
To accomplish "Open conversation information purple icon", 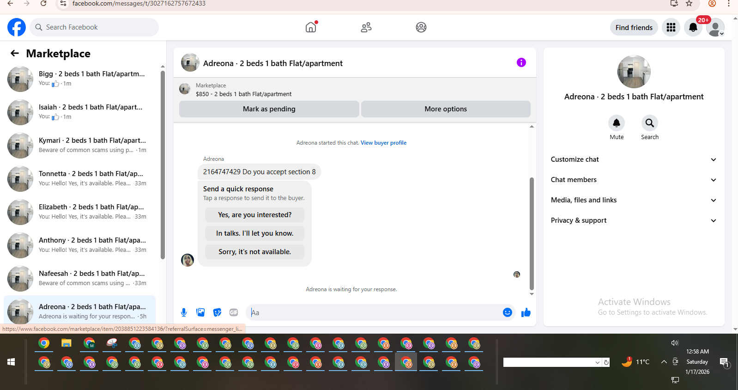I will click(521, 62).
